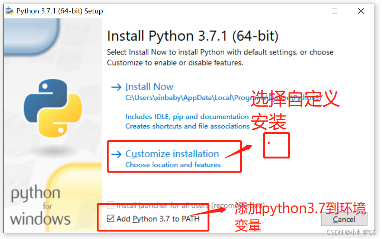Click the maximize icon in the title bar

(x=334, y=11)
